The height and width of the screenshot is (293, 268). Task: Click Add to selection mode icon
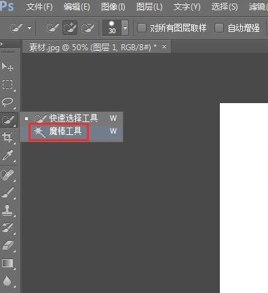(x=70, y=28)
